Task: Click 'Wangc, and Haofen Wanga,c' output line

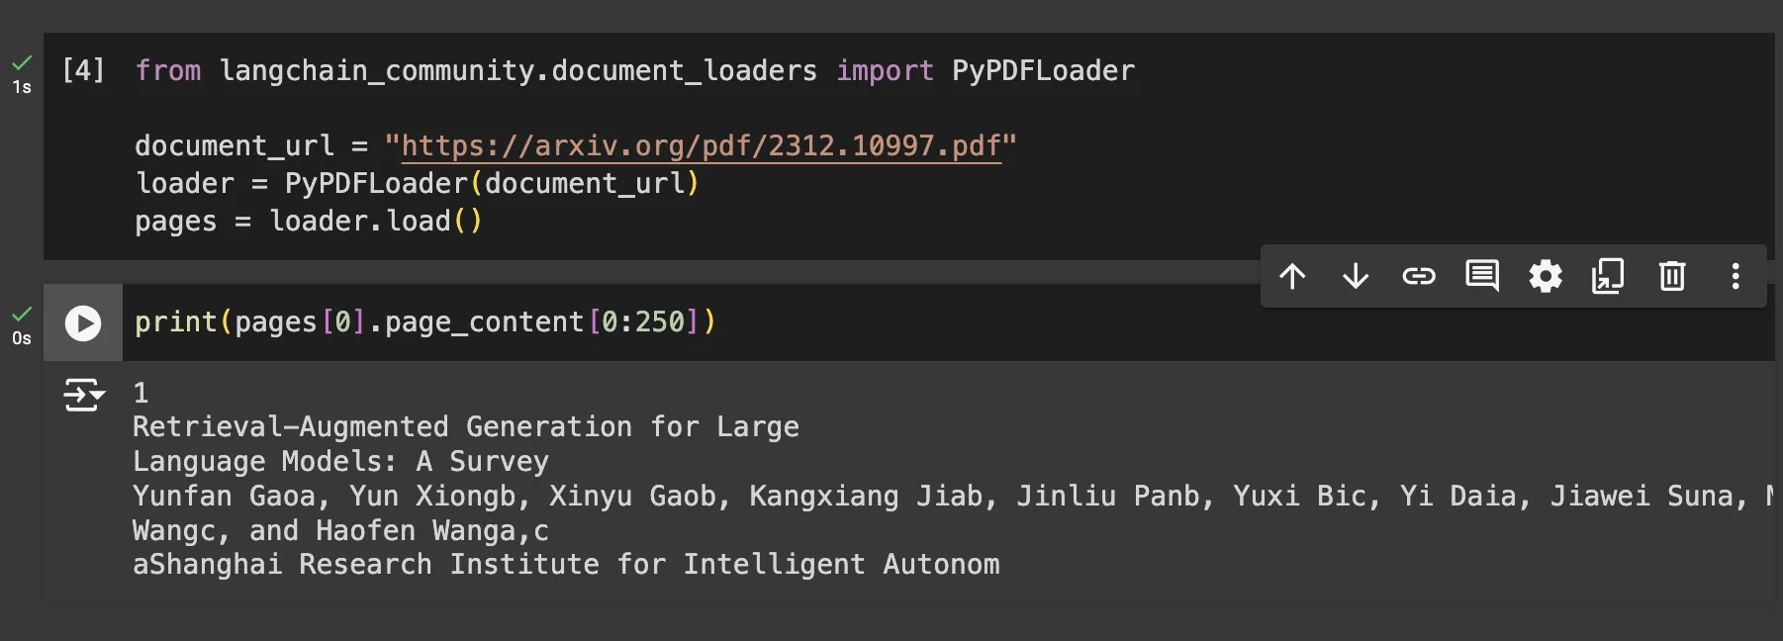Action: 340,531
